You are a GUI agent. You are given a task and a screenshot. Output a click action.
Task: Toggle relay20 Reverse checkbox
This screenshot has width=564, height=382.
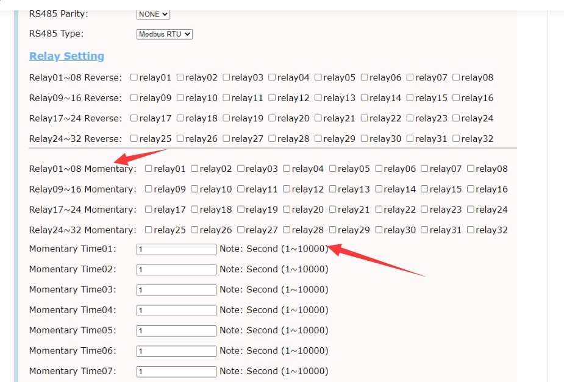coord(272,118)
